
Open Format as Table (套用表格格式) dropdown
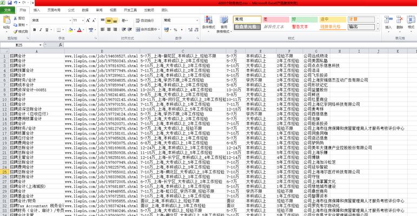click(224, 24)
